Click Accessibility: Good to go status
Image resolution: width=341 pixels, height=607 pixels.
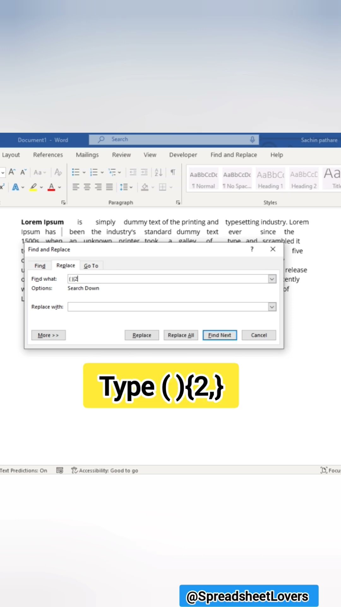tap(105, 470)
